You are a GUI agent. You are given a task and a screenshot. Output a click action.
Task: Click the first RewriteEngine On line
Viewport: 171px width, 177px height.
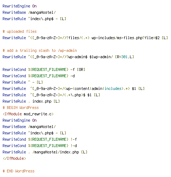coord(19,6)
